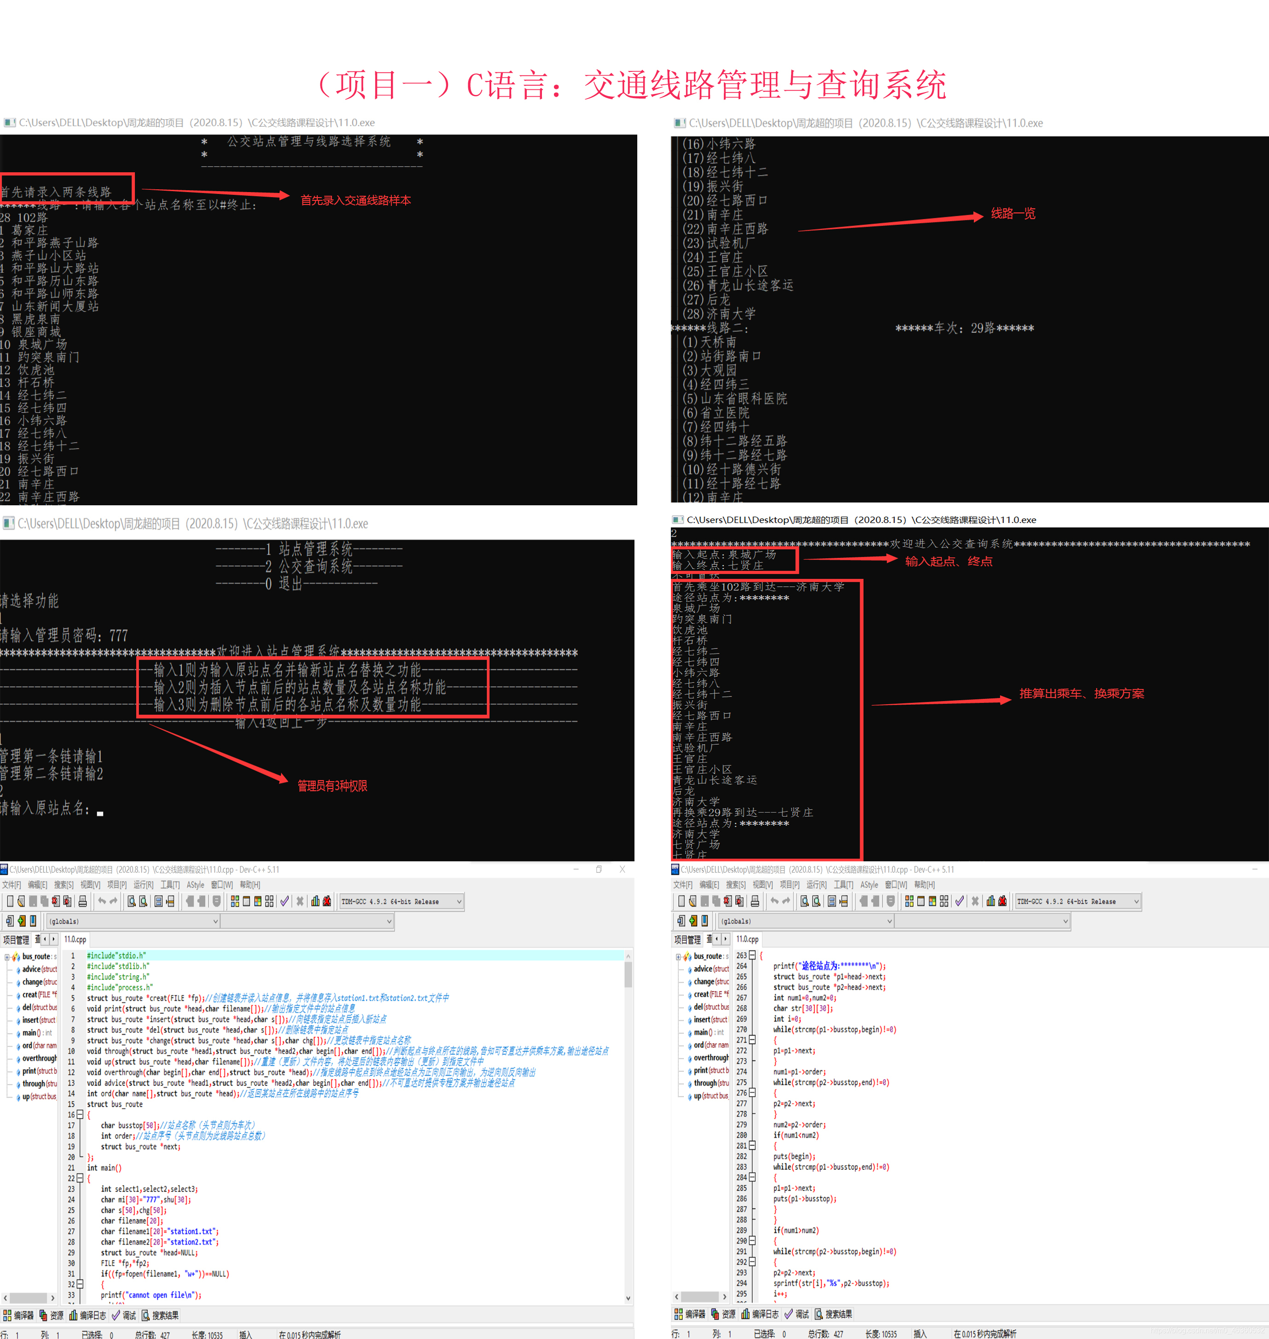Expand bus_route tree node in right class browser
The width and height of the screenshot is (1269, 1339).
(x=678, y=957)
